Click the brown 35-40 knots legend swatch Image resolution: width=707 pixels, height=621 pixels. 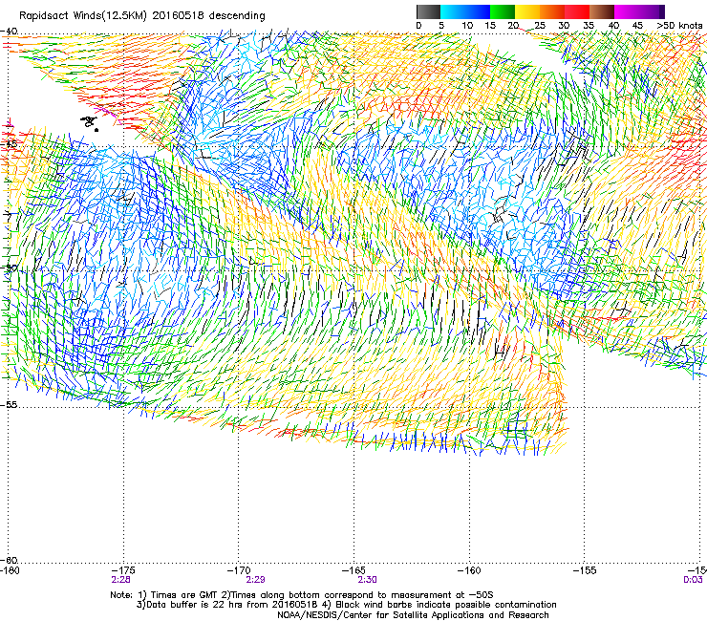click(x=602, y=11)
